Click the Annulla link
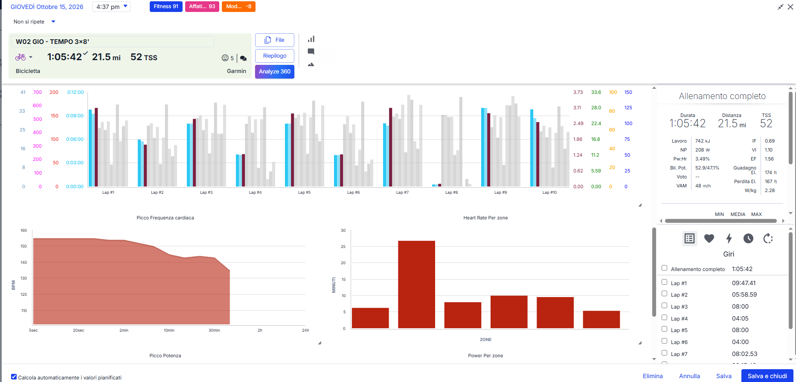The image size is (796, 382). tap(689, 376)
